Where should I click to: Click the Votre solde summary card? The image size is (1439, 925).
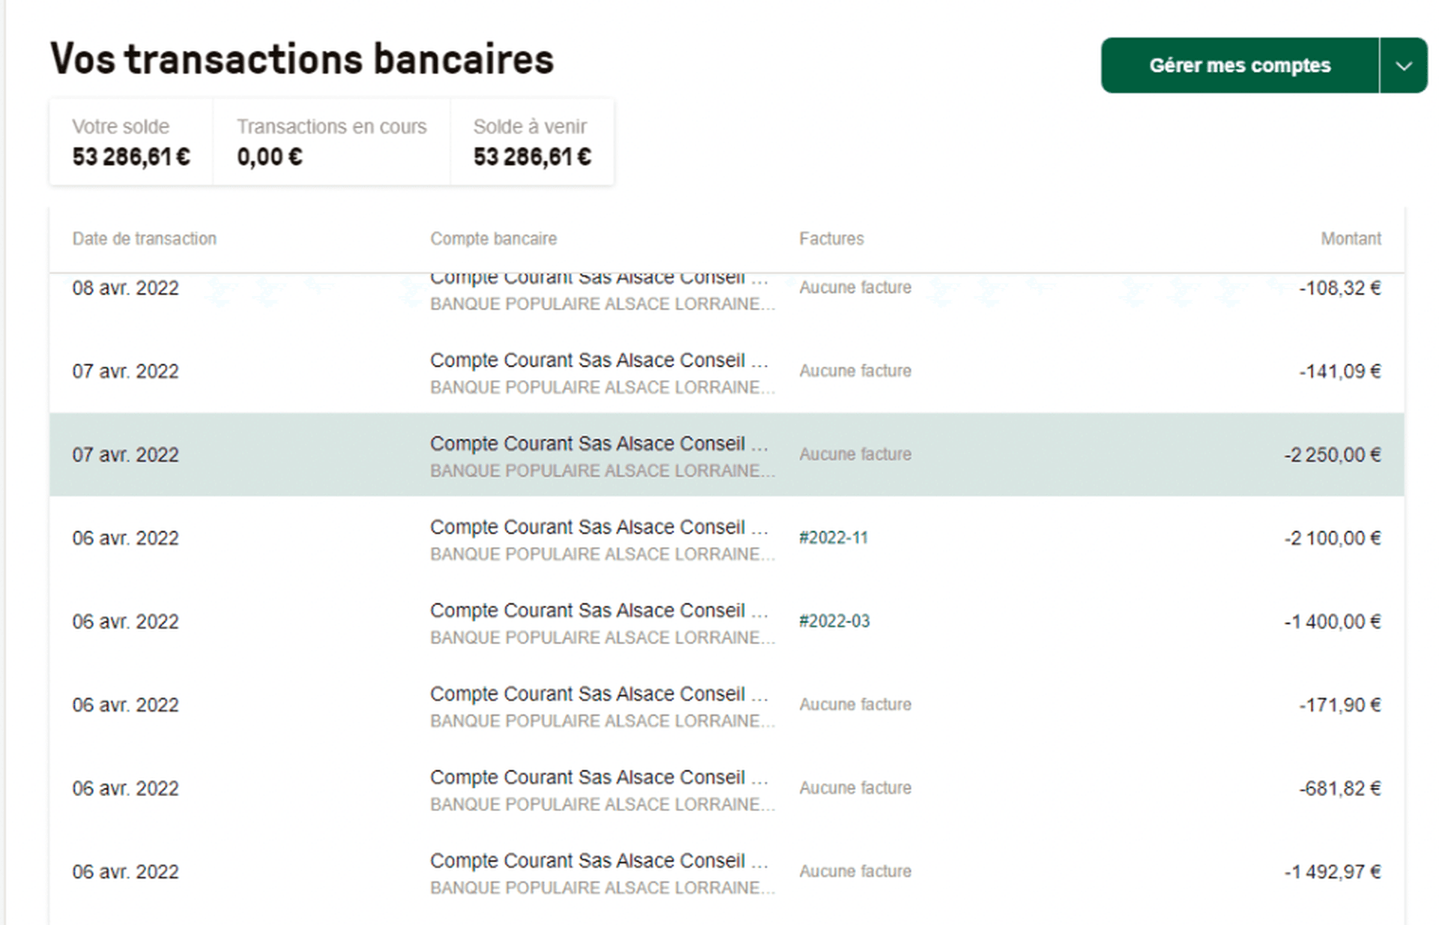coord(130,142)
